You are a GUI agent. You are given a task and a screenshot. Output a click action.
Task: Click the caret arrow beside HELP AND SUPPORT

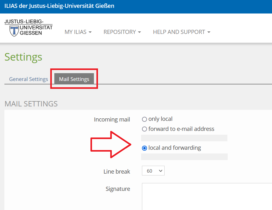(209, 32)
